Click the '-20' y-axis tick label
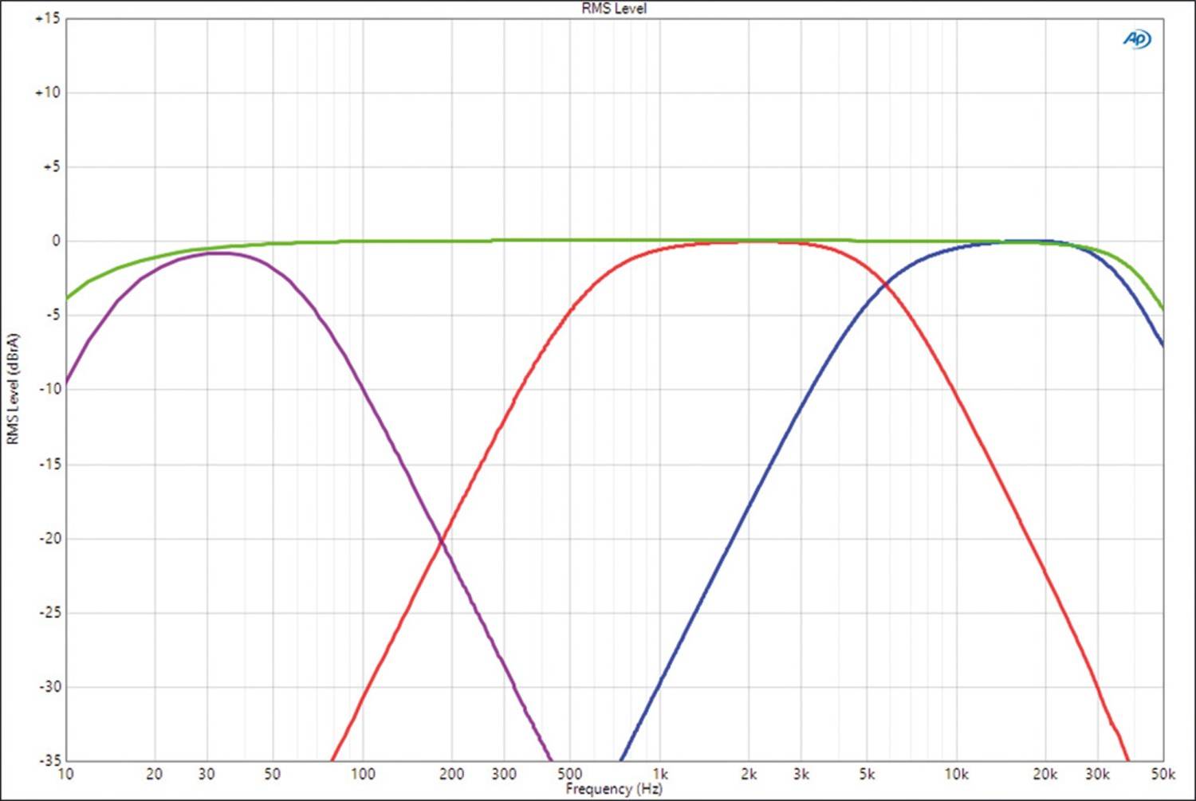The height and width of the screenshot is (801, 1196). [49, 538]
